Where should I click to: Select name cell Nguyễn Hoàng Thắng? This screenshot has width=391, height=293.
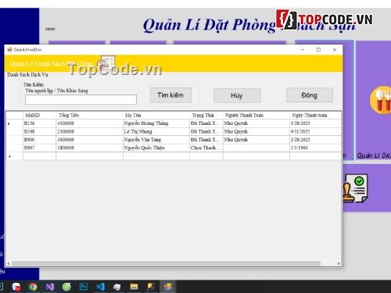156,123
